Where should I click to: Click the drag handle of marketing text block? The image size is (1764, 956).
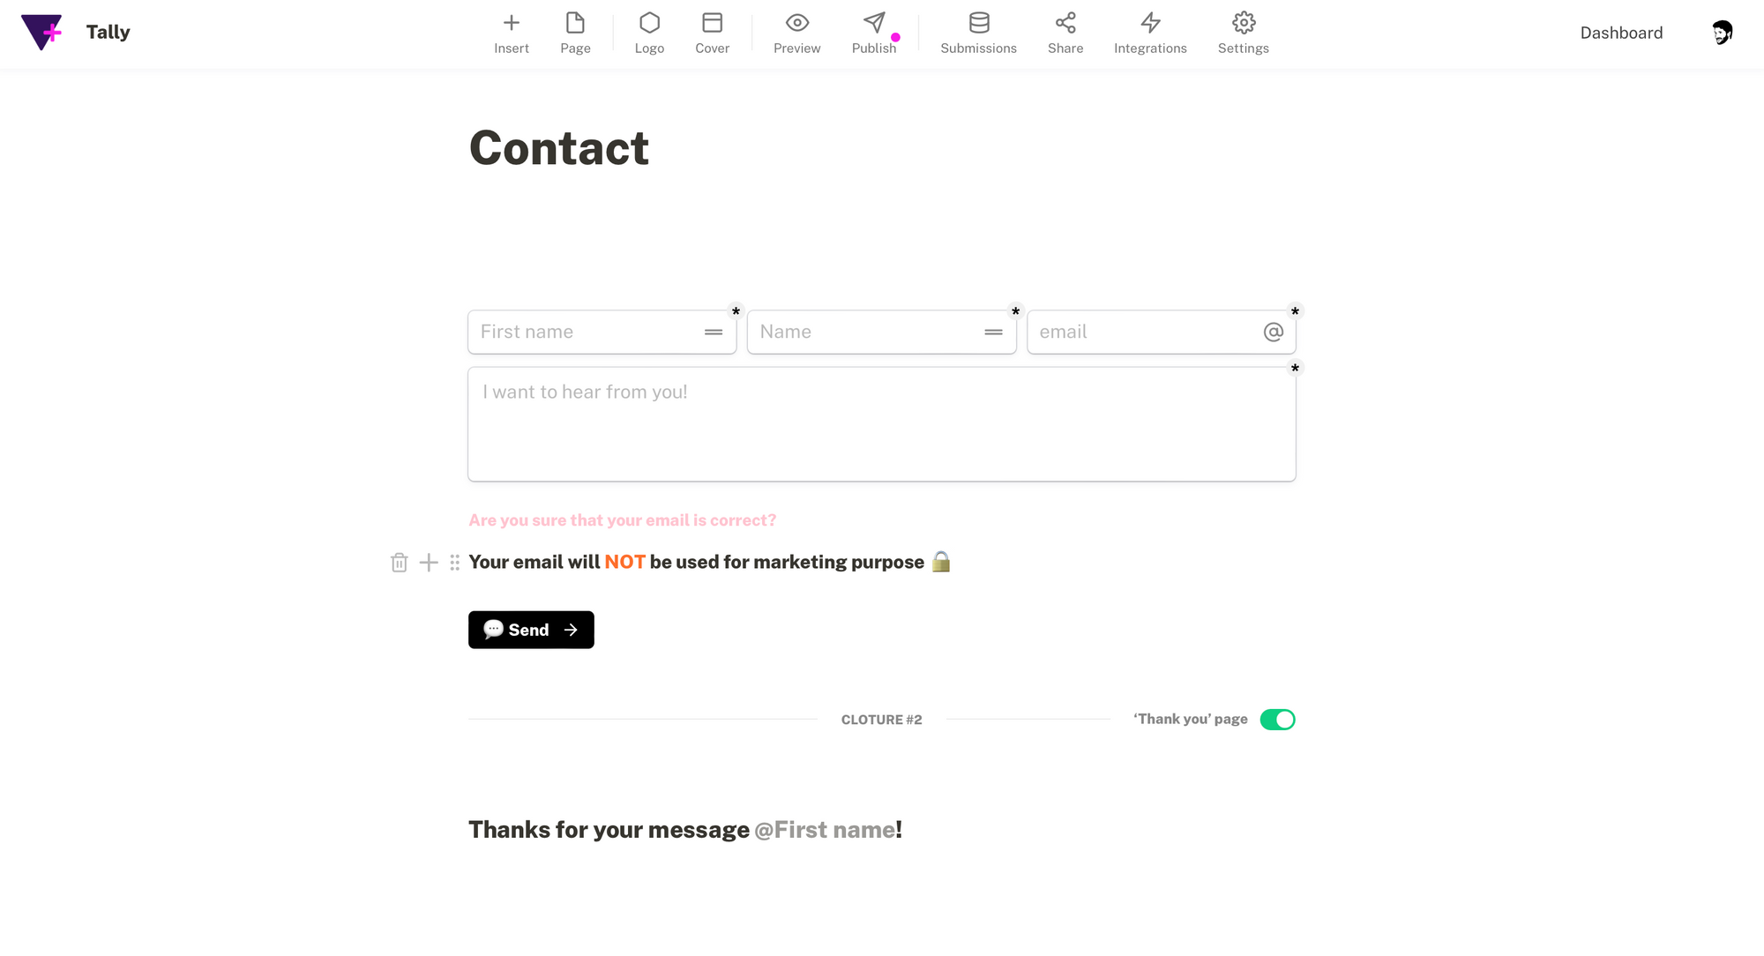(454, 563)
